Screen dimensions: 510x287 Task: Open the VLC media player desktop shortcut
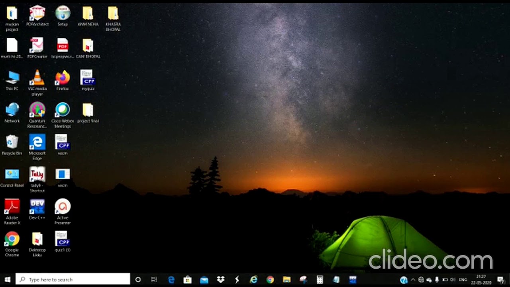coord(37,82)
